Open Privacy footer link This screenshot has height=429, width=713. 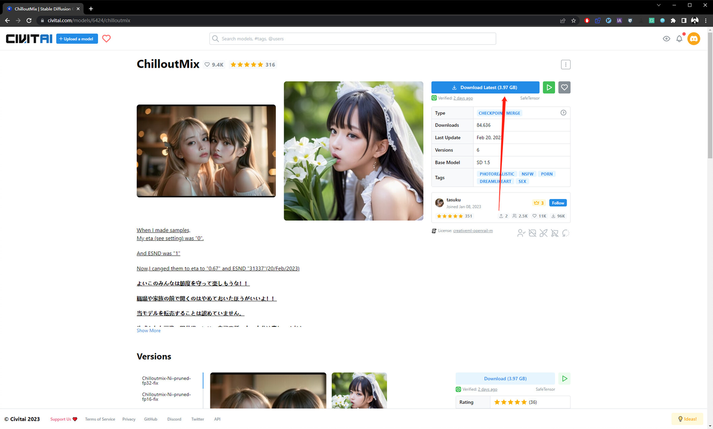click(129, 419)
